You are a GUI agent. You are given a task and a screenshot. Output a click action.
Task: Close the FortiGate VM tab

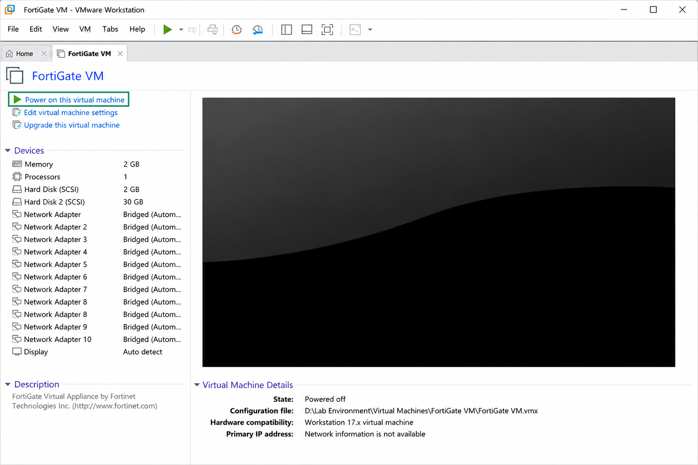120,54
